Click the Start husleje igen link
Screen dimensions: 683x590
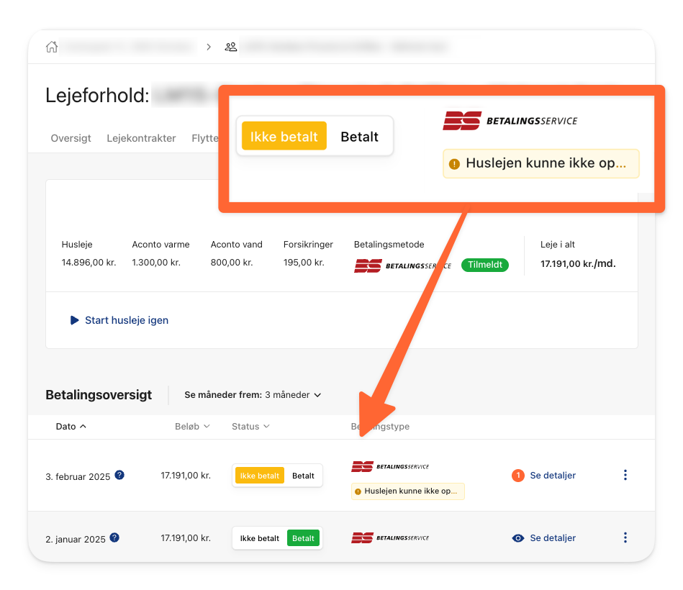(x=127, y=320)
